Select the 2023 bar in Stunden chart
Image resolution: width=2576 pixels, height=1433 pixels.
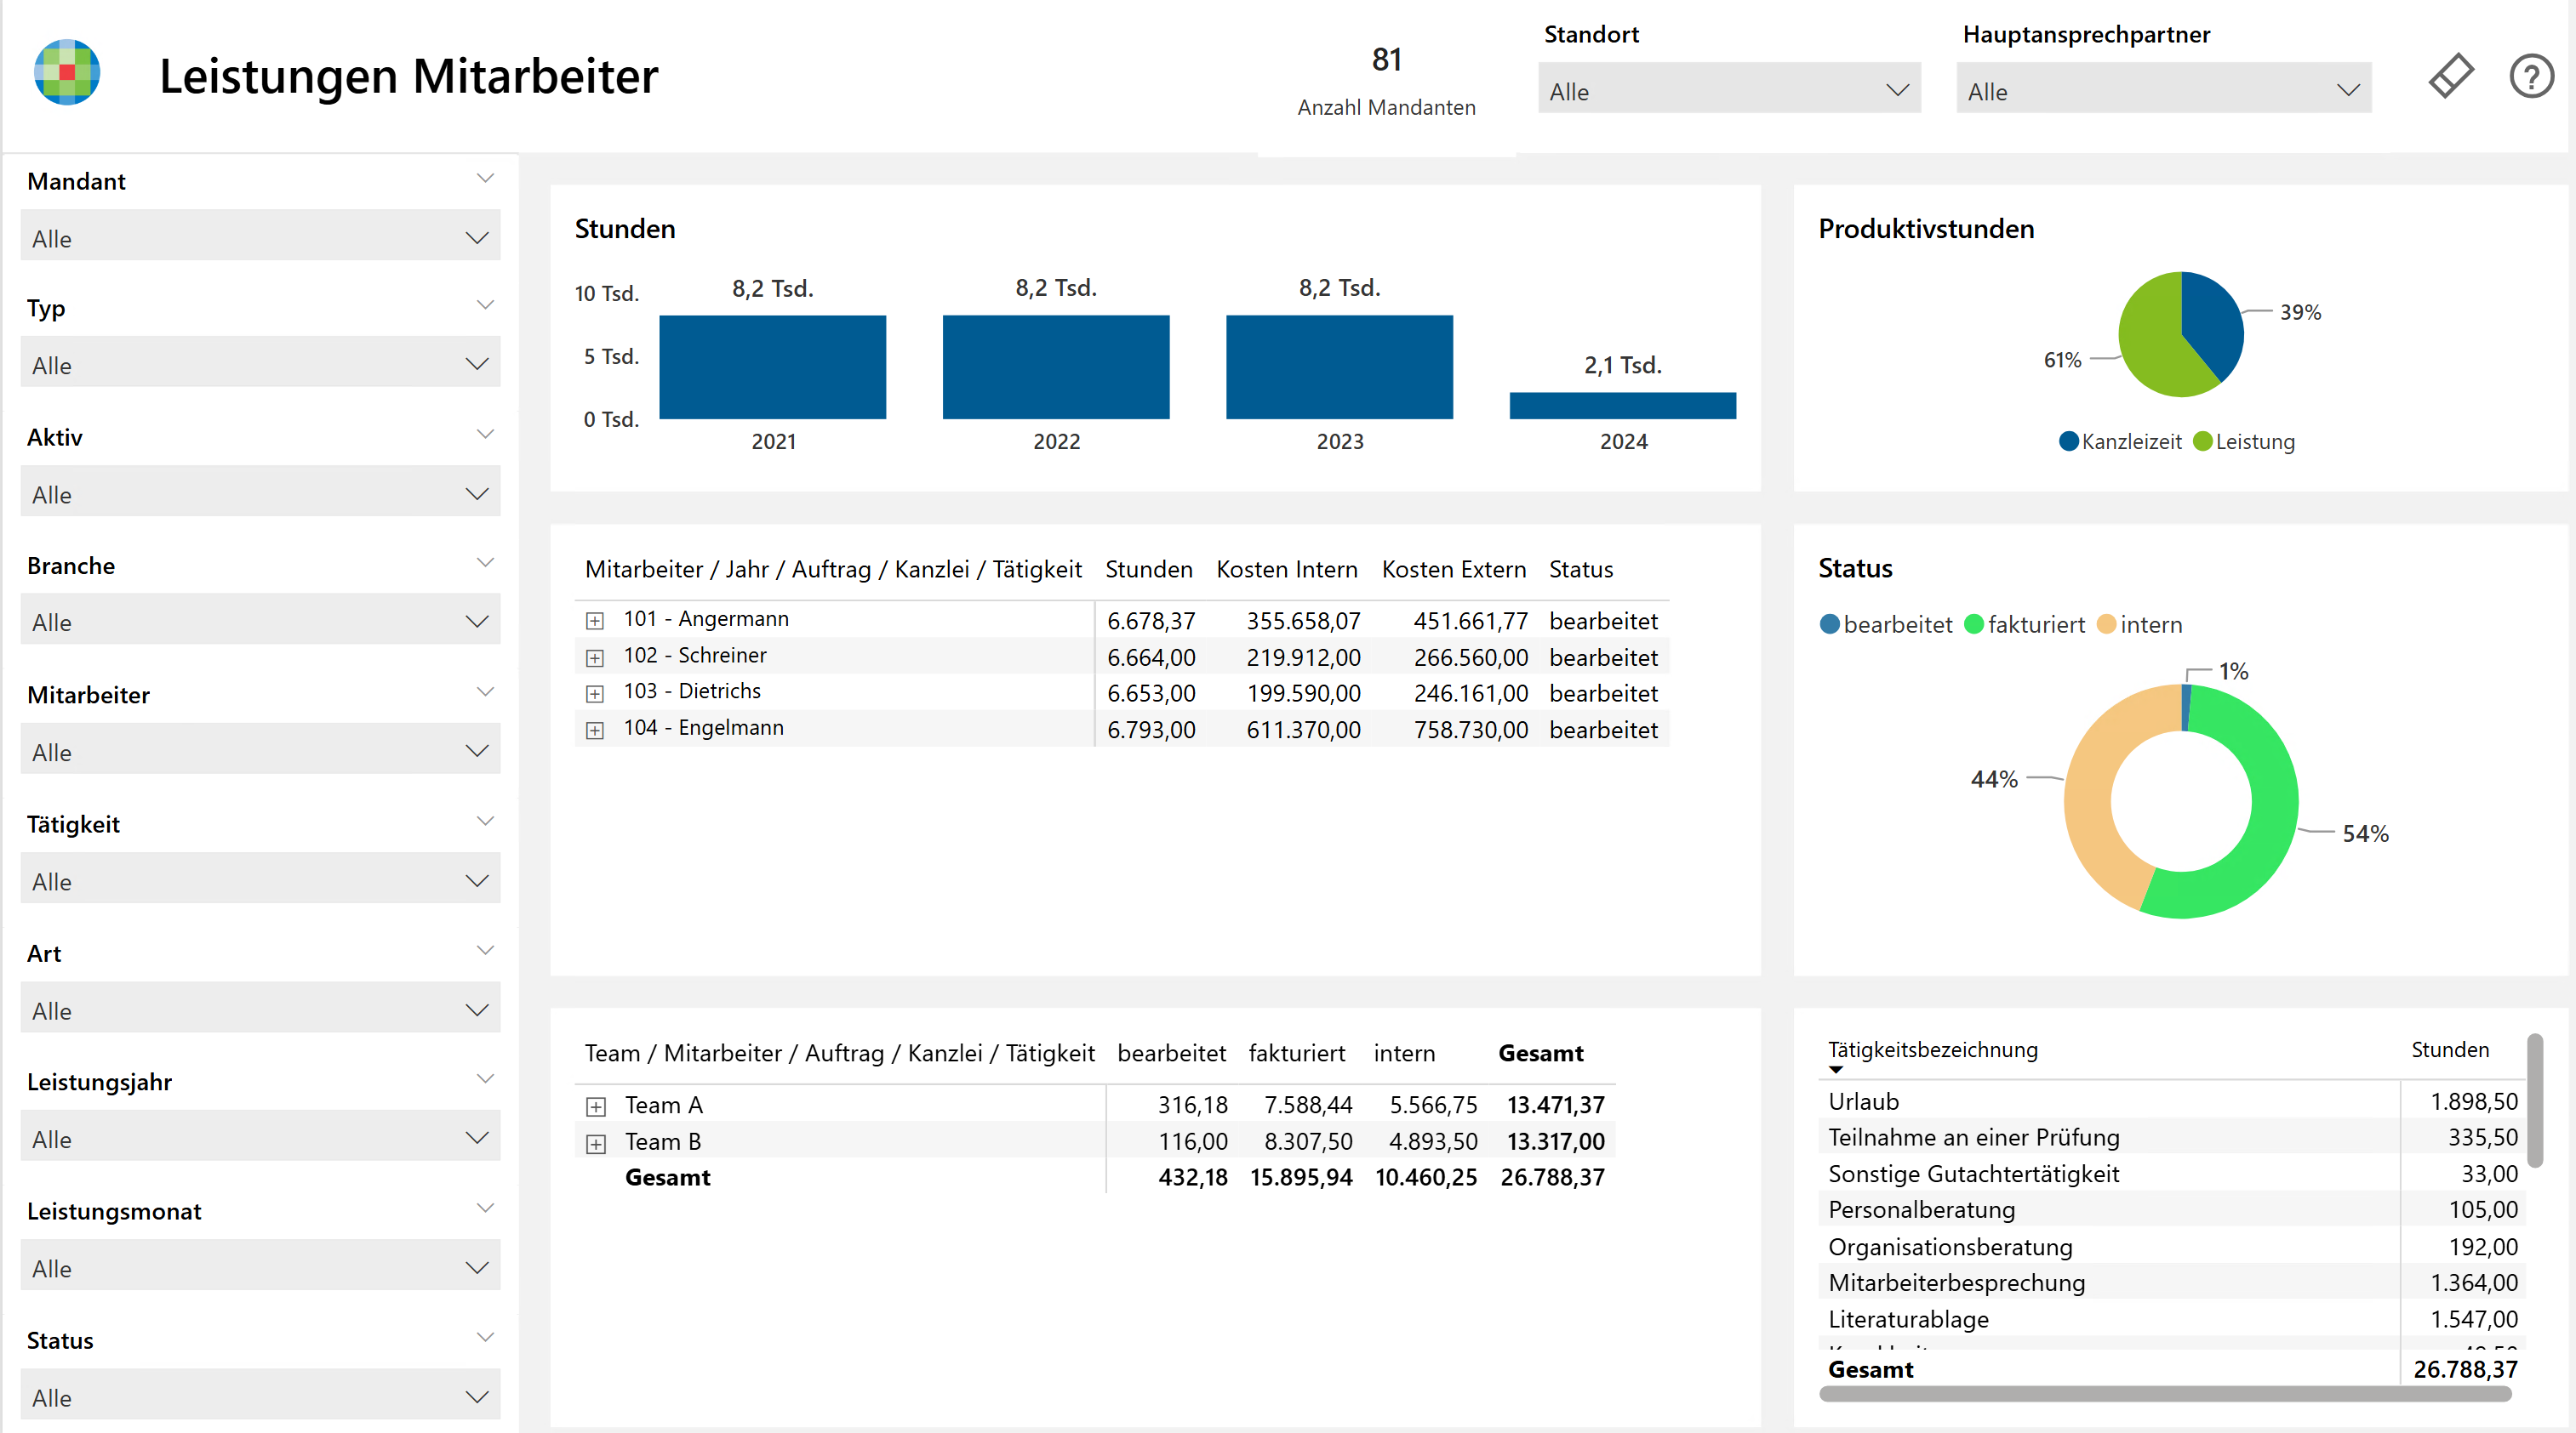click(1340, 367)
